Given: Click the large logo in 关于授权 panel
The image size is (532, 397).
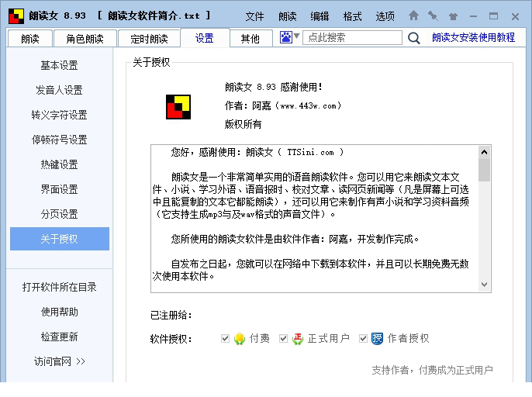Looking at the screenshot, I should point(178,107).
